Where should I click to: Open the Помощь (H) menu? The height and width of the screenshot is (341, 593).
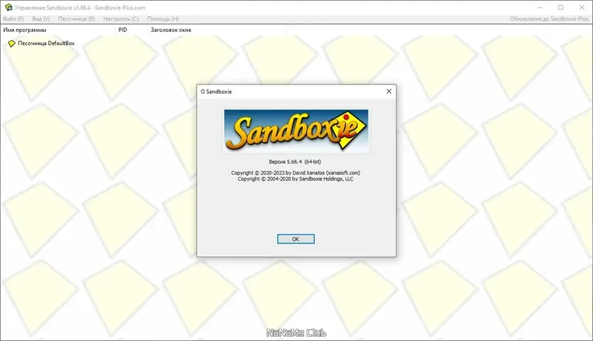tap(163, 18)
